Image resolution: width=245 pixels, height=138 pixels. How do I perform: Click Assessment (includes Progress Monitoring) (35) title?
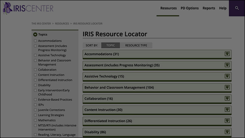tap(122, 65)
